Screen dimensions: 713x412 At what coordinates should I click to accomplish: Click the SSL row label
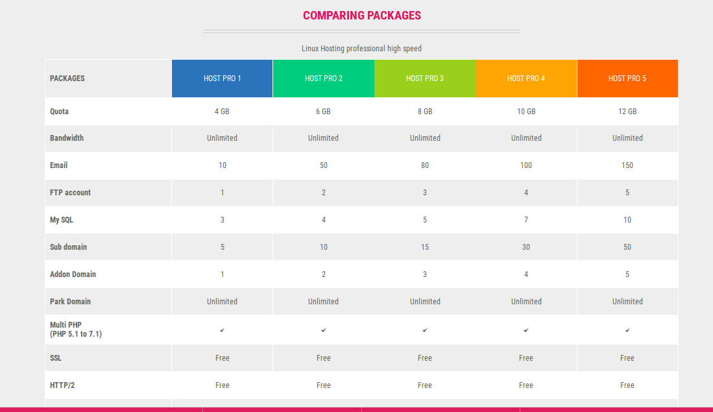coord(56,358)
